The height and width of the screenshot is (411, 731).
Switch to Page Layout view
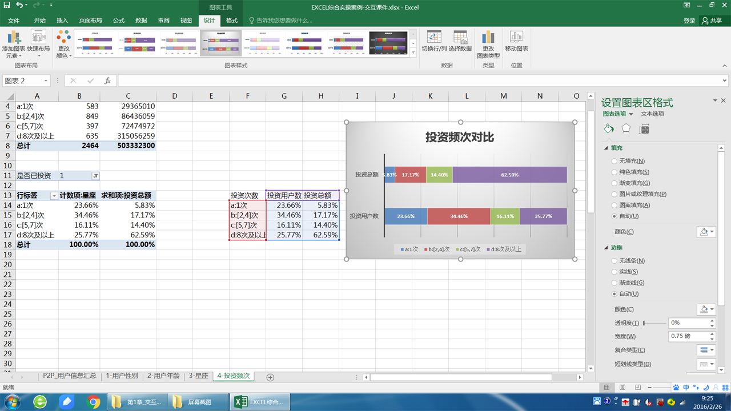pos(623,388)
